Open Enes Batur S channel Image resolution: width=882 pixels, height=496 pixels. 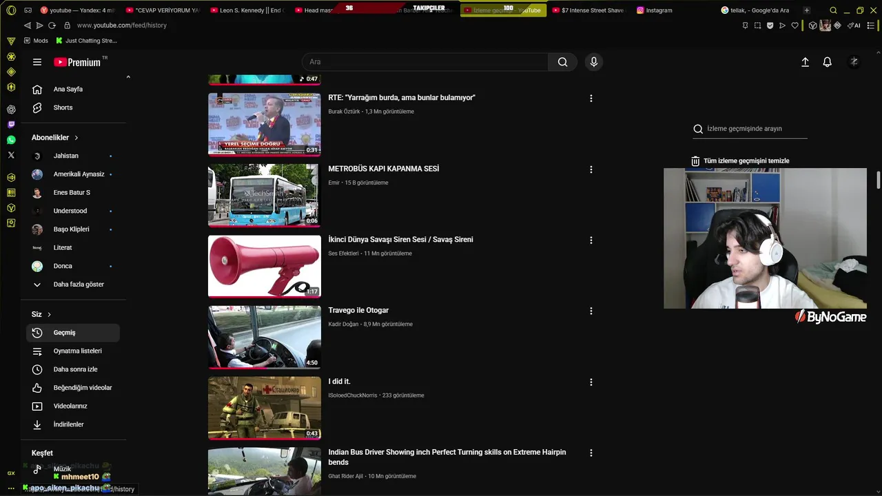(x=73, y=193)
